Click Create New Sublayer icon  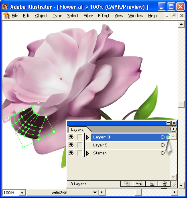click(x=139, y=184)
